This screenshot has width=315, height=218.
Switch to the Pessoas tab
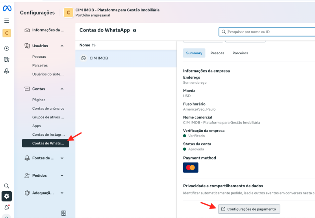[217, 53]
